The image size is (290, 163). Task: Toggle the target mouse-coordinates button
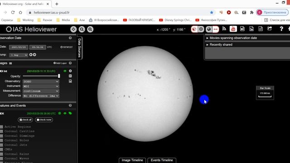pos(201,29)
